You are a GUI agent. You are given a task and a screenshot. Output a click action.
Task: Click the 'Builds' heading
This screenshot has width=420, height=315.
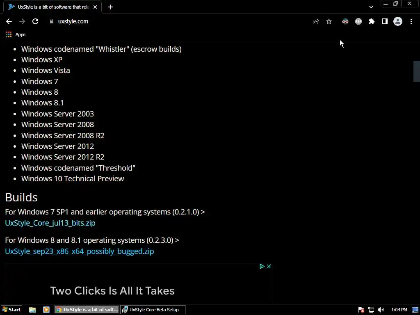(21, 197)
